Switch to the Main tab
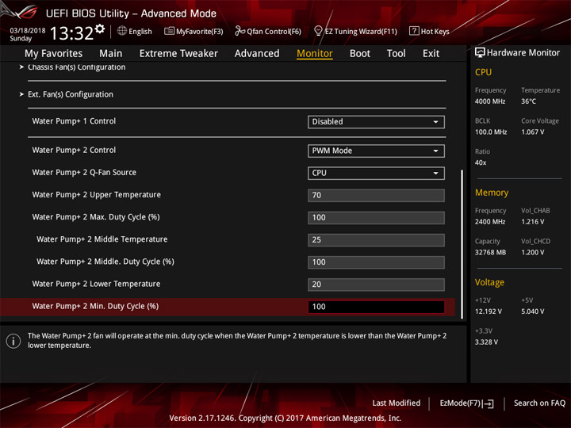 [111, 54]
